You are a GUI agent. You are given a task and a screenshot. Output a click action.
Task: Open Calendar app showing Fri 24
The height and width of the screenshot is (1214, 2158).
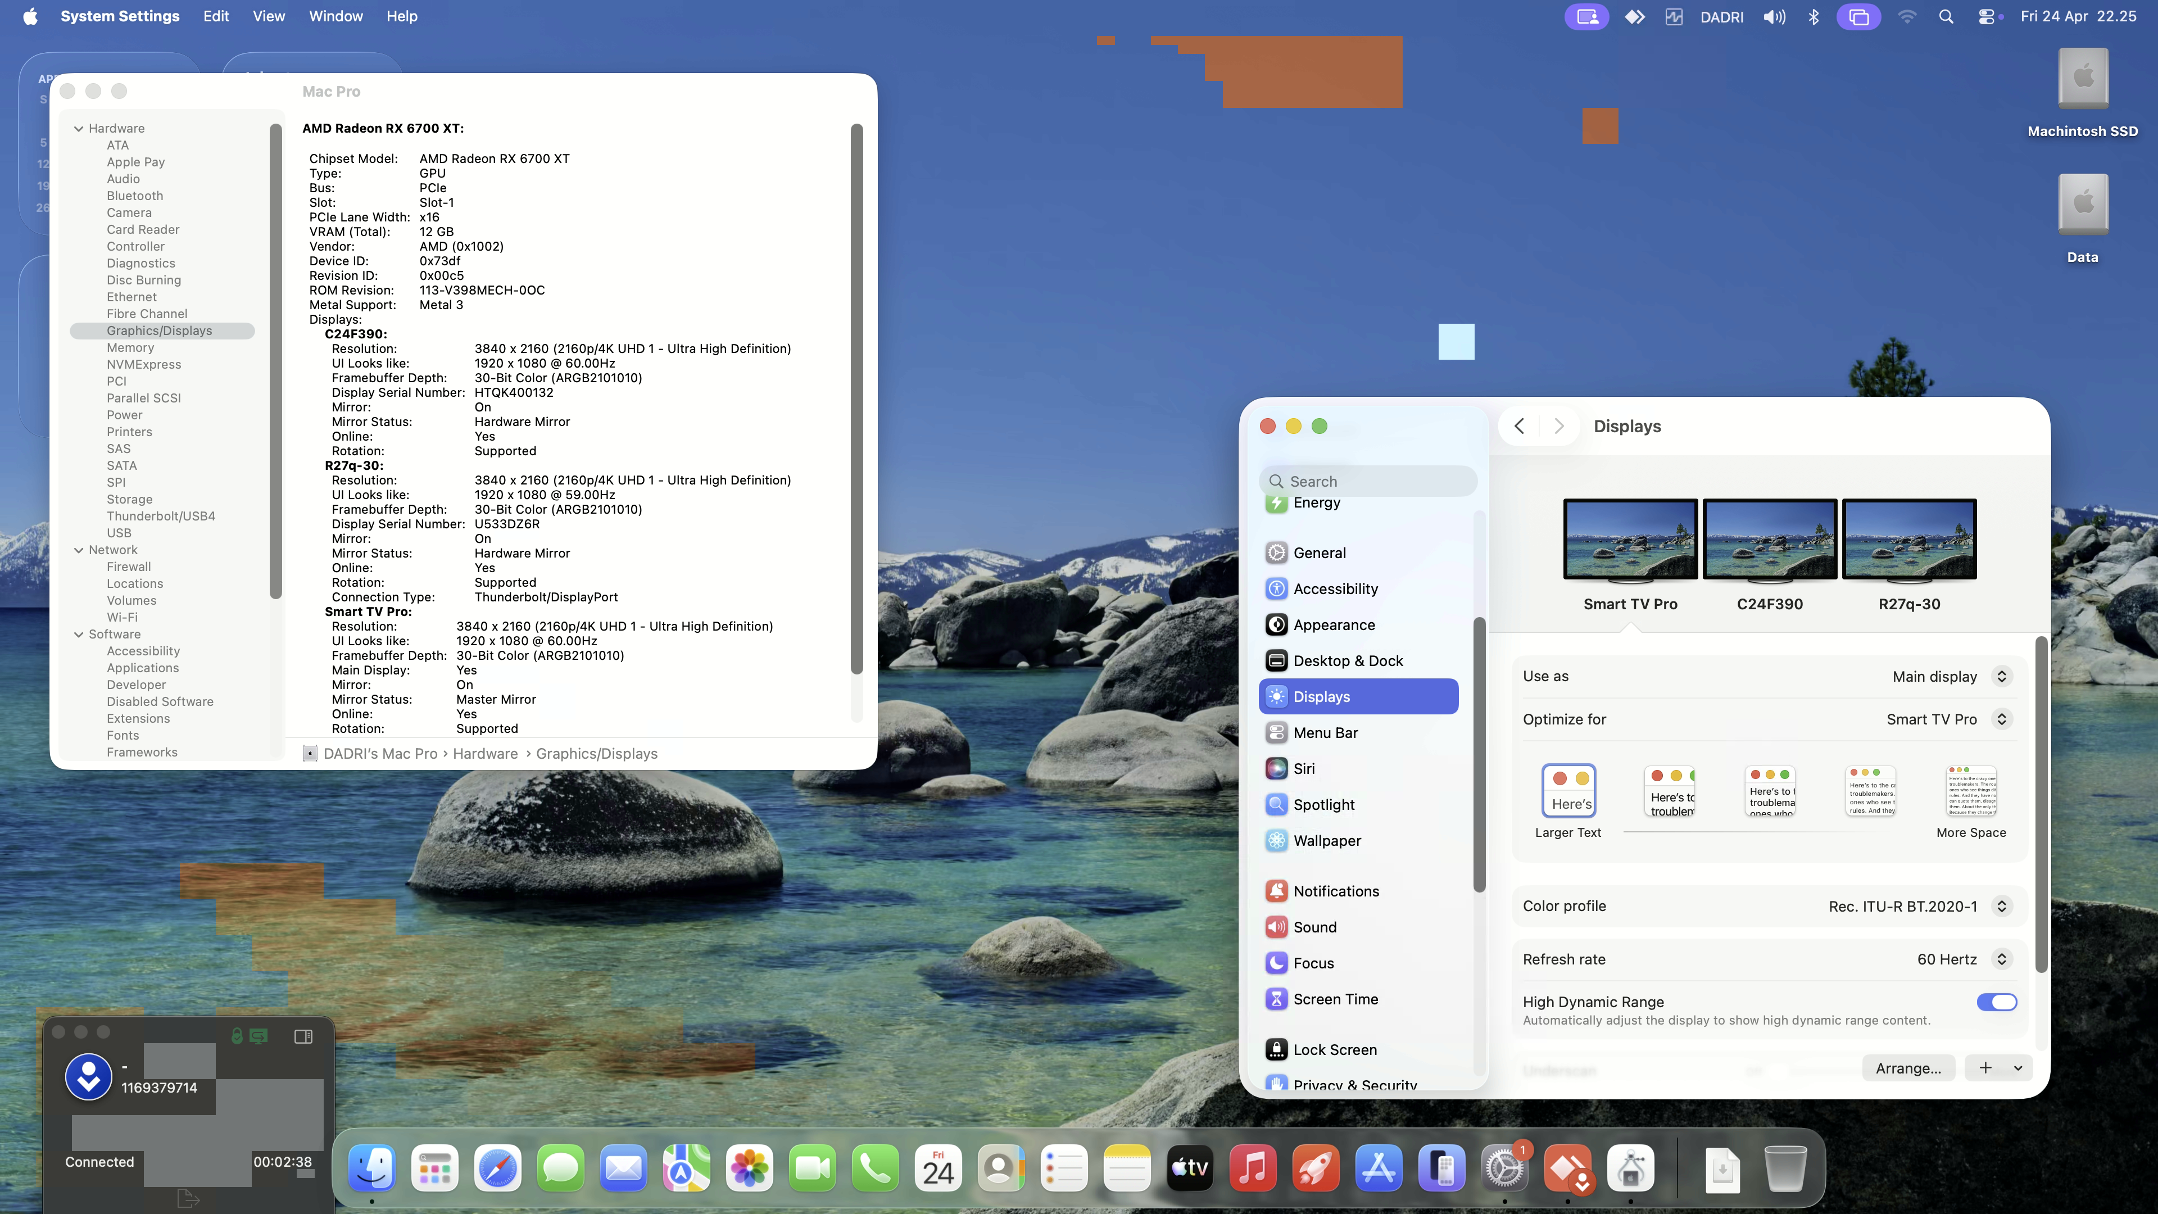coord(939,1168)
